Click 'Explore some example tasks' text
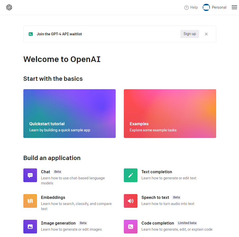This screenshot has width=239, height=237. (153, 130)
